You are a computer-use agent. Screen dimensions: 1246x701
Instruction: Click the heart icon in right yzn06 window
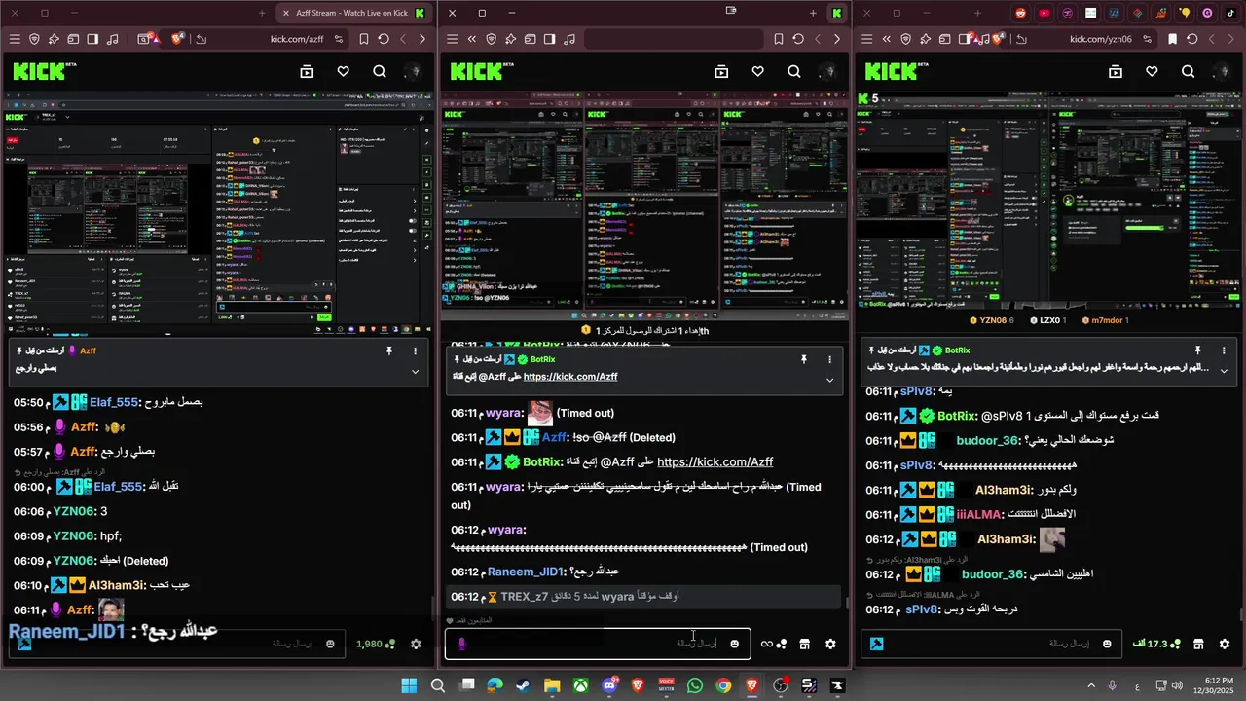point(1152,71)
